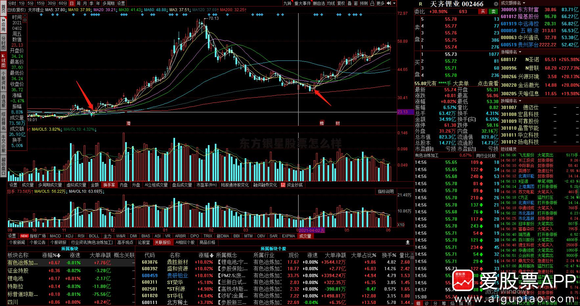The height and width of the screenshot is (306, 580).
Task: Click the L2 资金抄底 indicator
Action: (x=292, y=185)
